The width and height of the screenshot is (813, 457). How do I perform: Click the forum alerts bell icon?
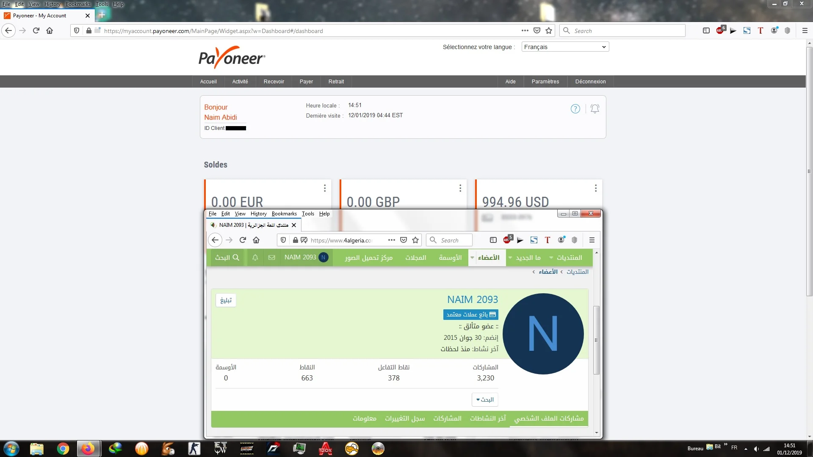pyautogui.click(x=255, y=257)
